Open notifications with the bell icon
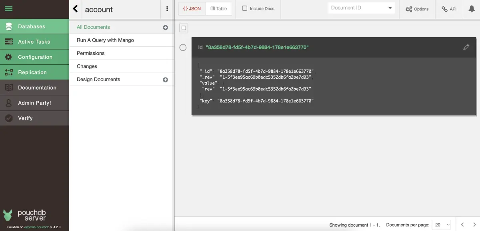 click(x=472, y=9)
